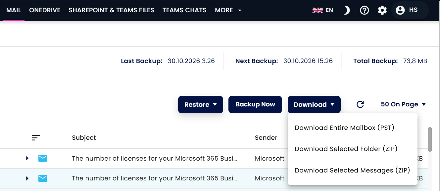Viewport: 440px width, 191px height.
Task: Choose Download Selected Messages (ZIP)
Action: [x=353, y=171]
